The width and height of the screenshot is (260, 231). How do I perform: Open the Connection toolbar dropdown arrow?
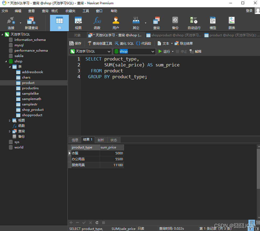20,23
